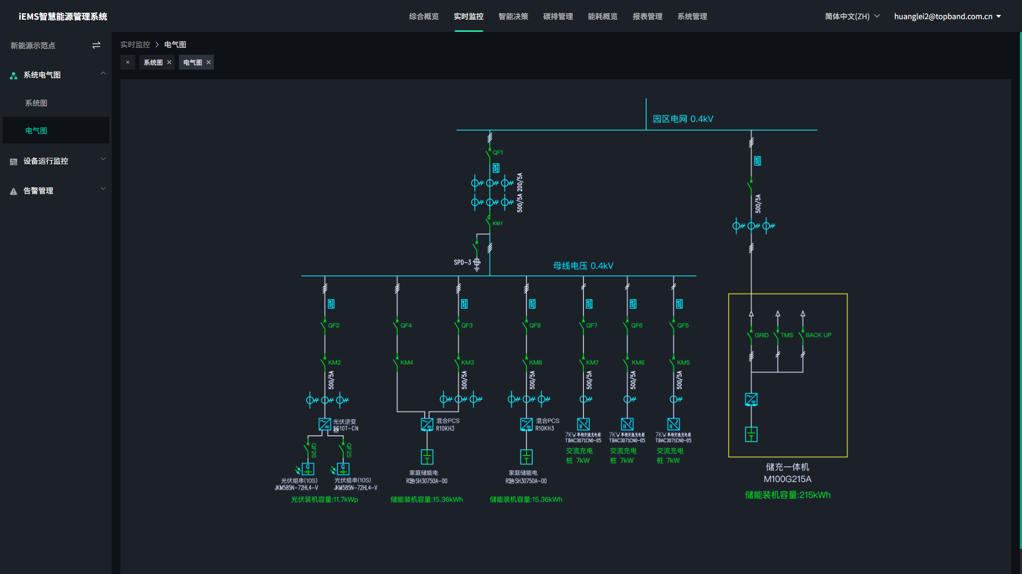The width and height of the screenshot is (1022, 574).
Task: Select the 光伏逆变 inverter symbol
Action: coord(325,424)
